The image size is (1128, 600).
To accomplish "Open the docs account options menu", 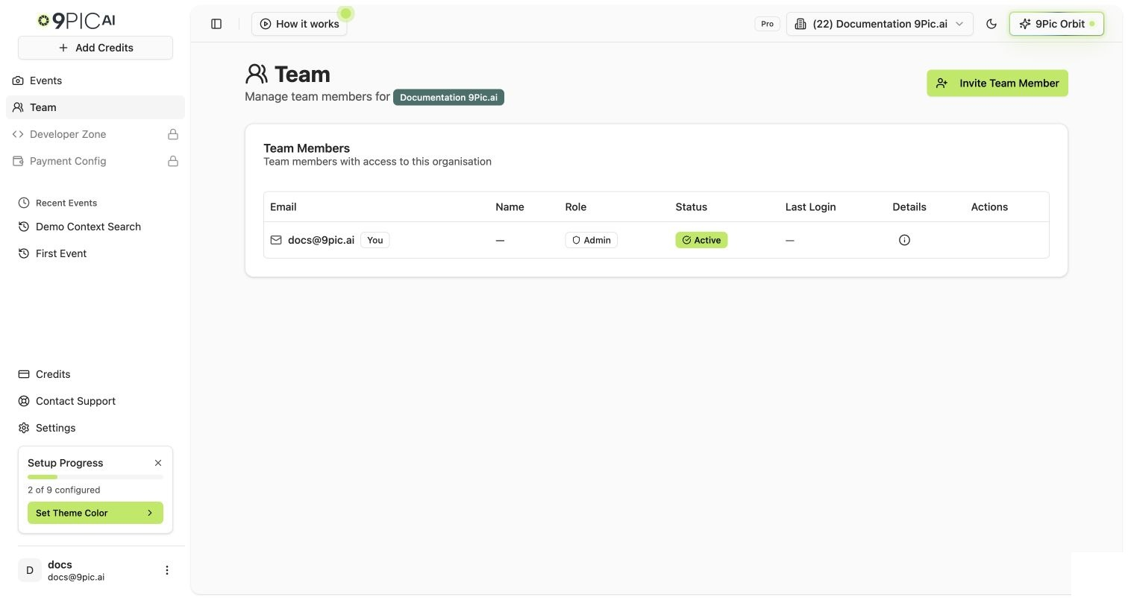I will pyautogui.click(x=167, y=570).
